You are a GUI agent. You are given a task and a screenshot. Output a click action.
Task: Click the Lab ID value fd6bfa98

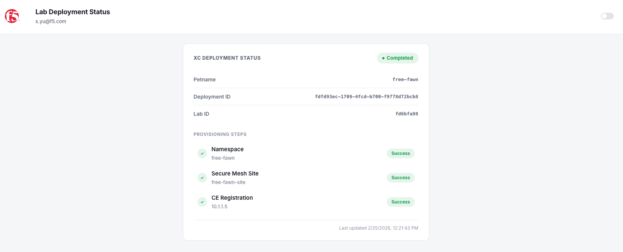tap(407, 114)
